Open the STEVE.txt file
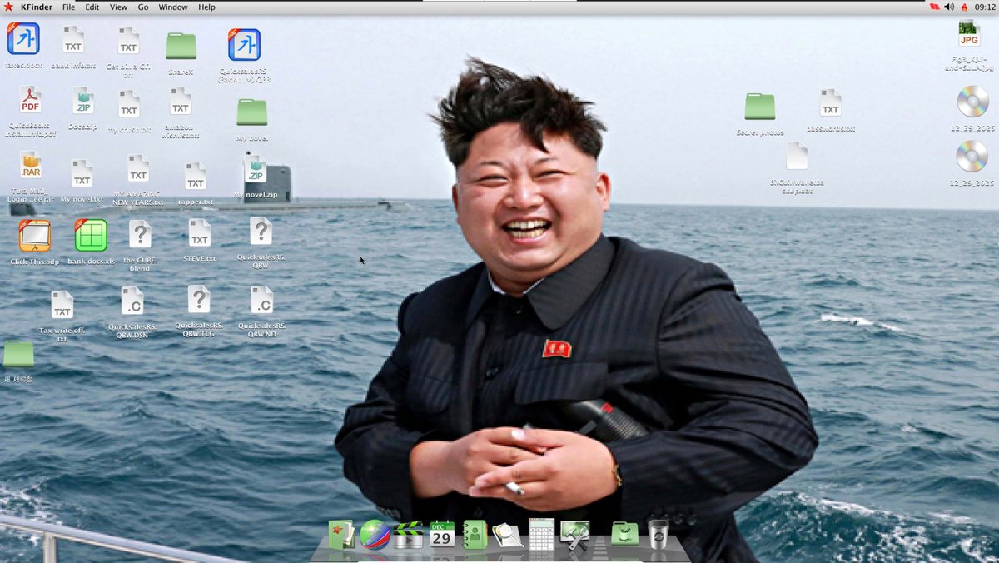The image size is (999, 563). [x=200, y=234]
